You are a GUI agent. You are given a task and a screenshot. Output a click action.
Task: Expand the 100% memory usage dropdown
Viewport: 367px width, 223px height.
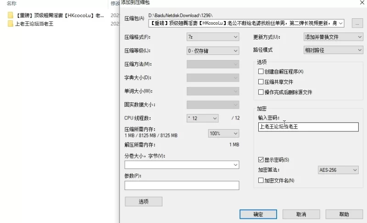click(224, 133)
